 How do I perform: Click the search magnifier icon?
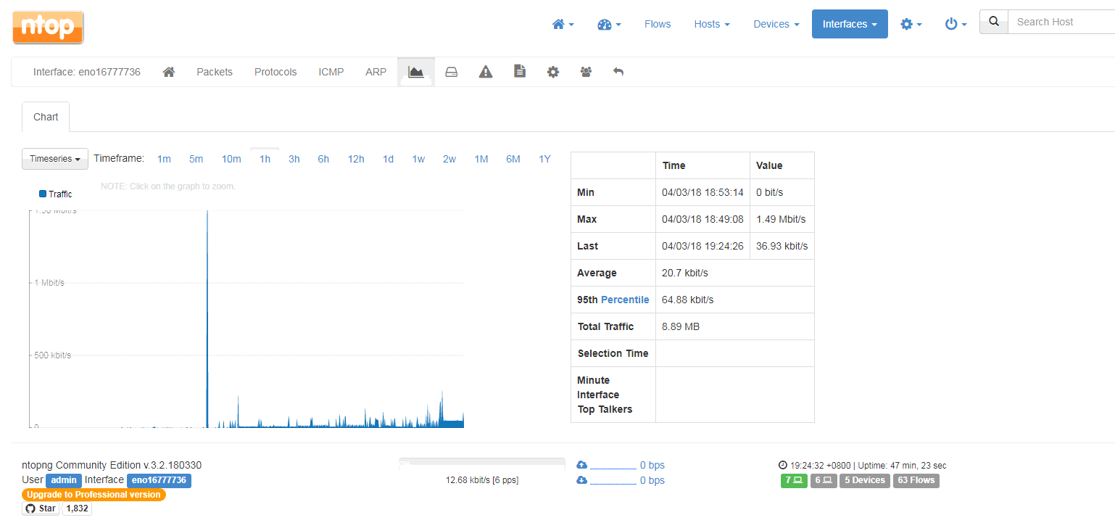[994, 22]
